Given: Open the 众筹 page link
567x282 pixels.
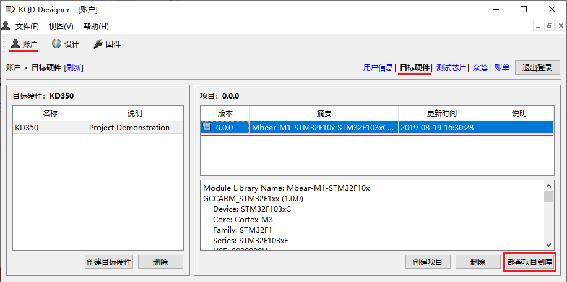Looking at the screenshot, I should point(480,67).
